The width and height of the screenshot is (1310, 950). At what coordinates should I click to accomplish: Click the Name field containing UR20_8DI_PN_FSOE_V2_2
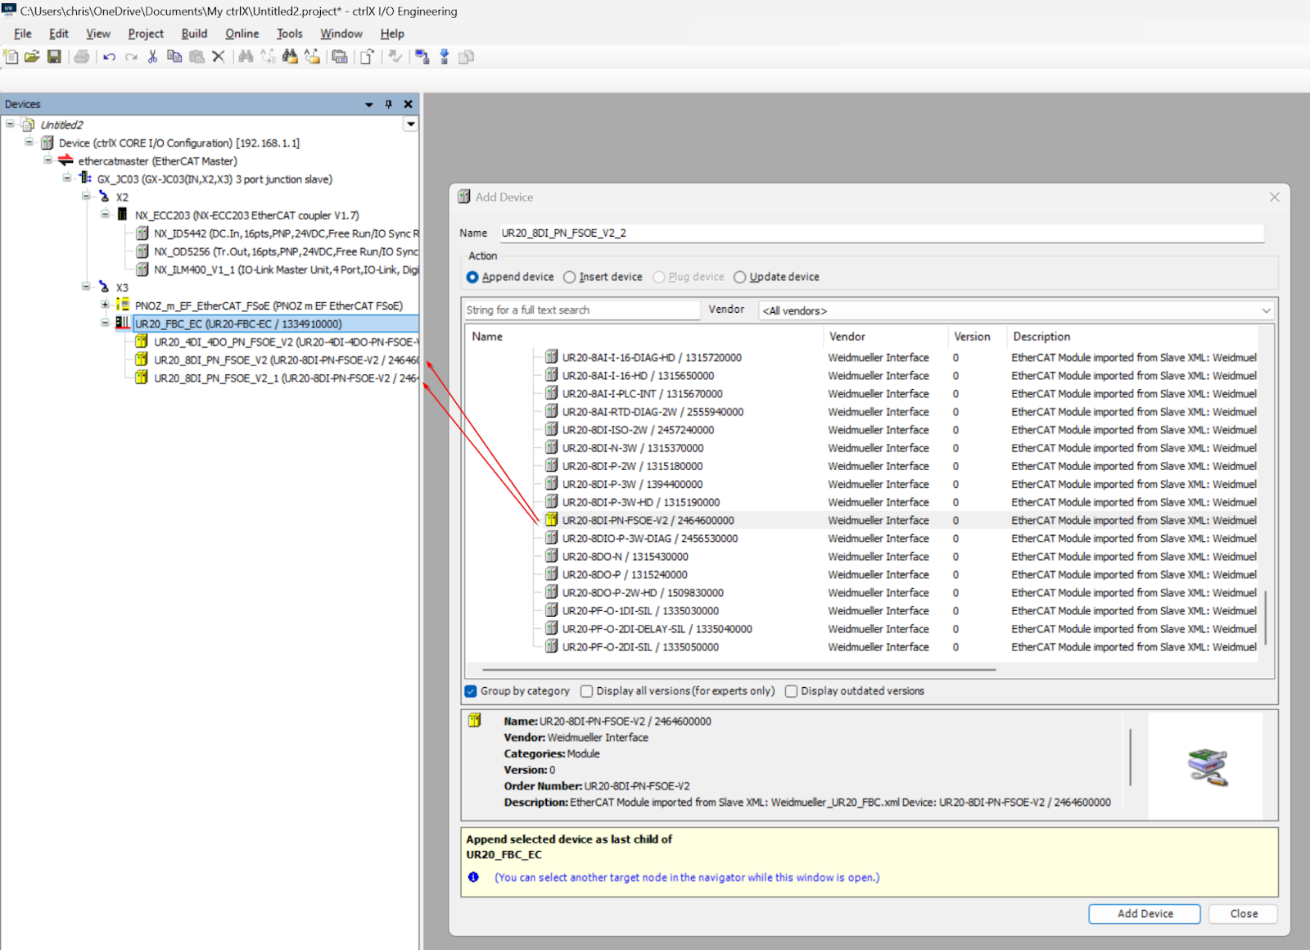click(882, 233)
